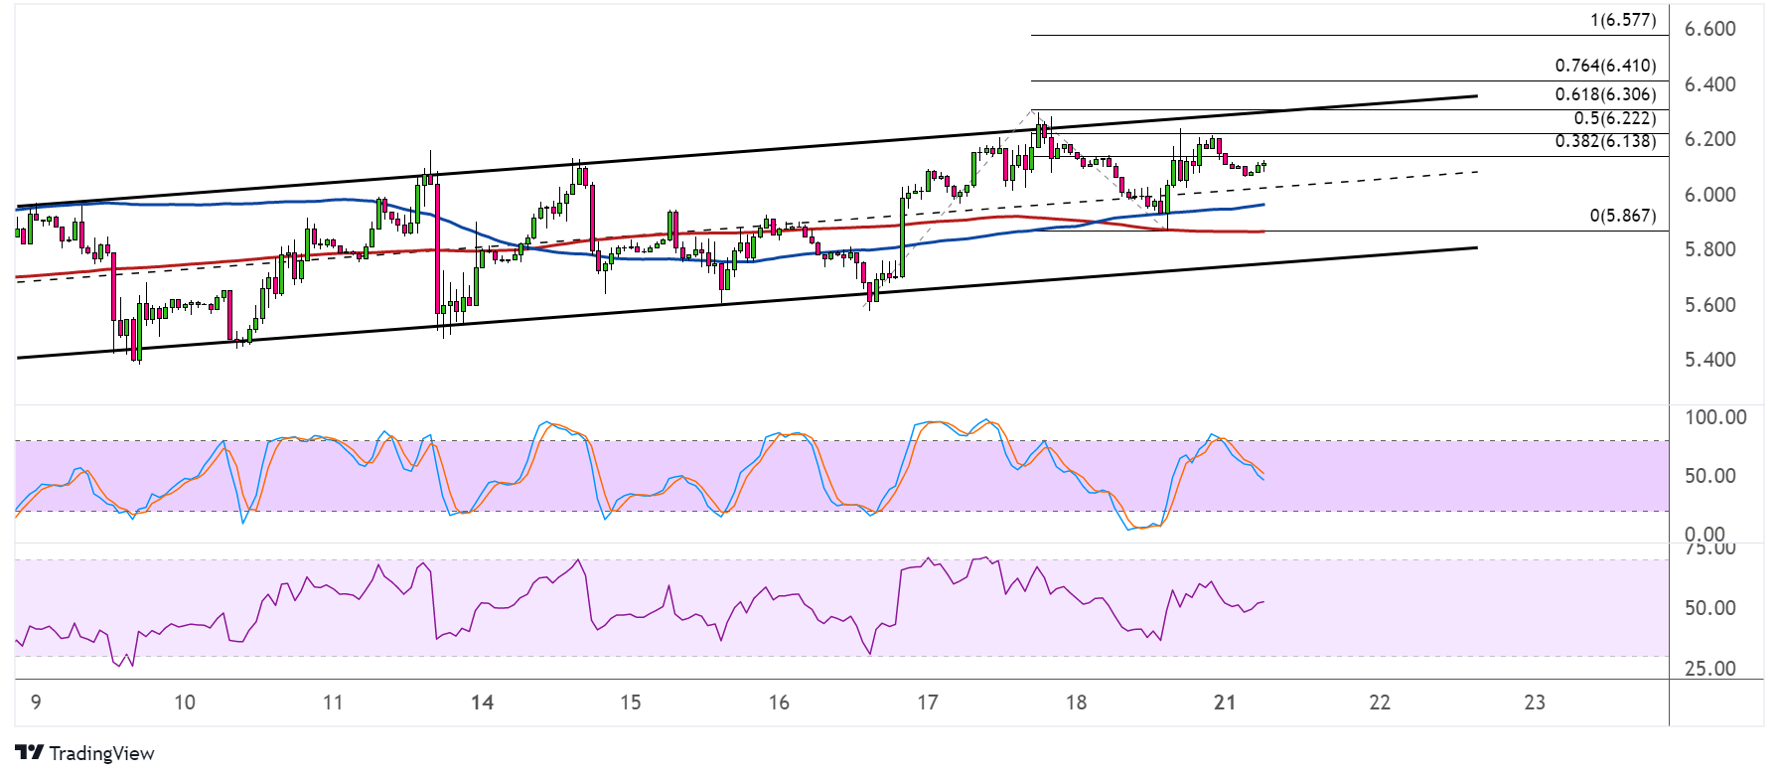Click date label 15 on the time axis
Viewport: 1779px width, 779px height.
pos(631,702)
